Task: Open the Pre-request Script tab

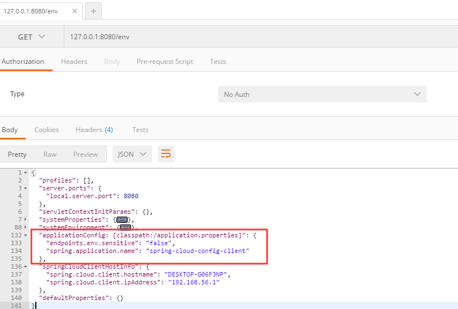Action: coord(165,62)
